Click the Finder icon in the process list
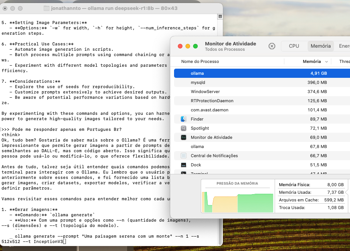 184,119
